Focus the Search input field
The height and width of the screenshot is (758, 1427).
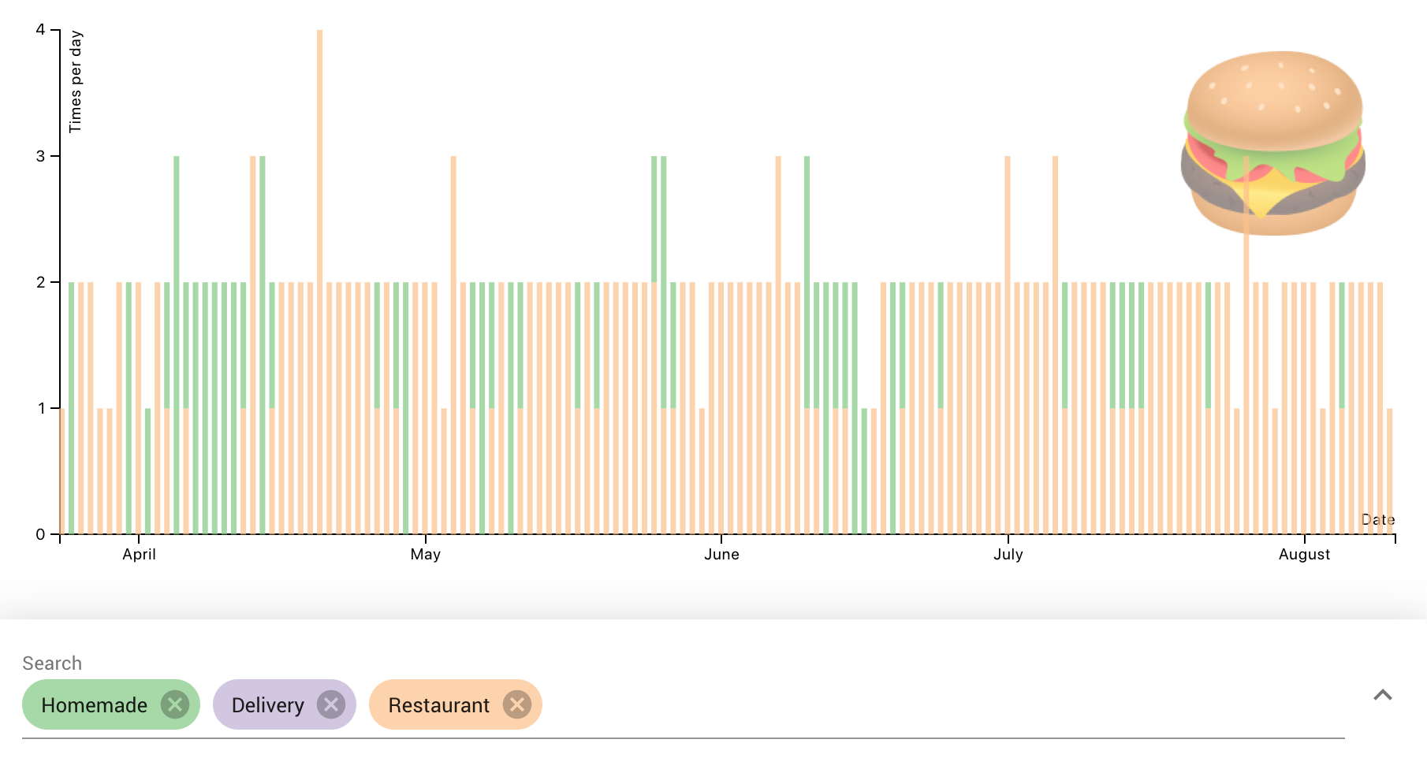pos(946,704)
